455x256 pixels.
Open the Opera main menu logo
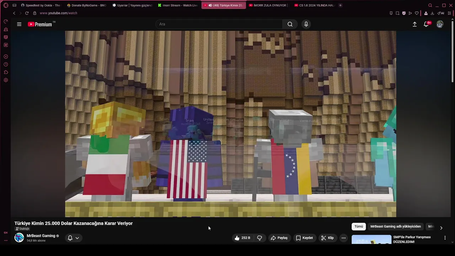point(6,5)
